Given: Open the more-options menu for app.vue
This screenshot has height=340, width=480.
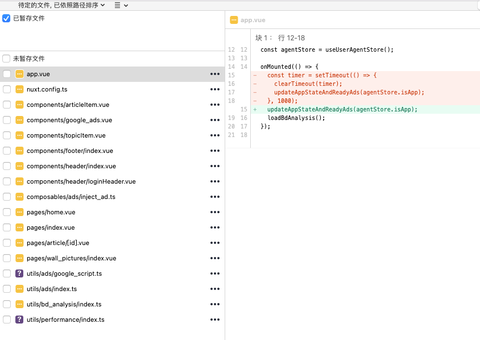Looking at the screenshot, I should [215, 74].
